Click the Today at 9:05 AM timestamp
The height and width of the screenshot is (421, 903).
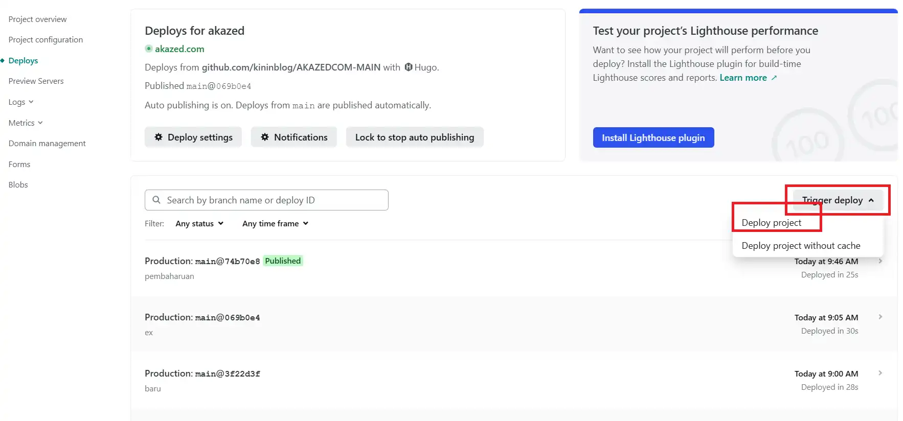[826, 317]
